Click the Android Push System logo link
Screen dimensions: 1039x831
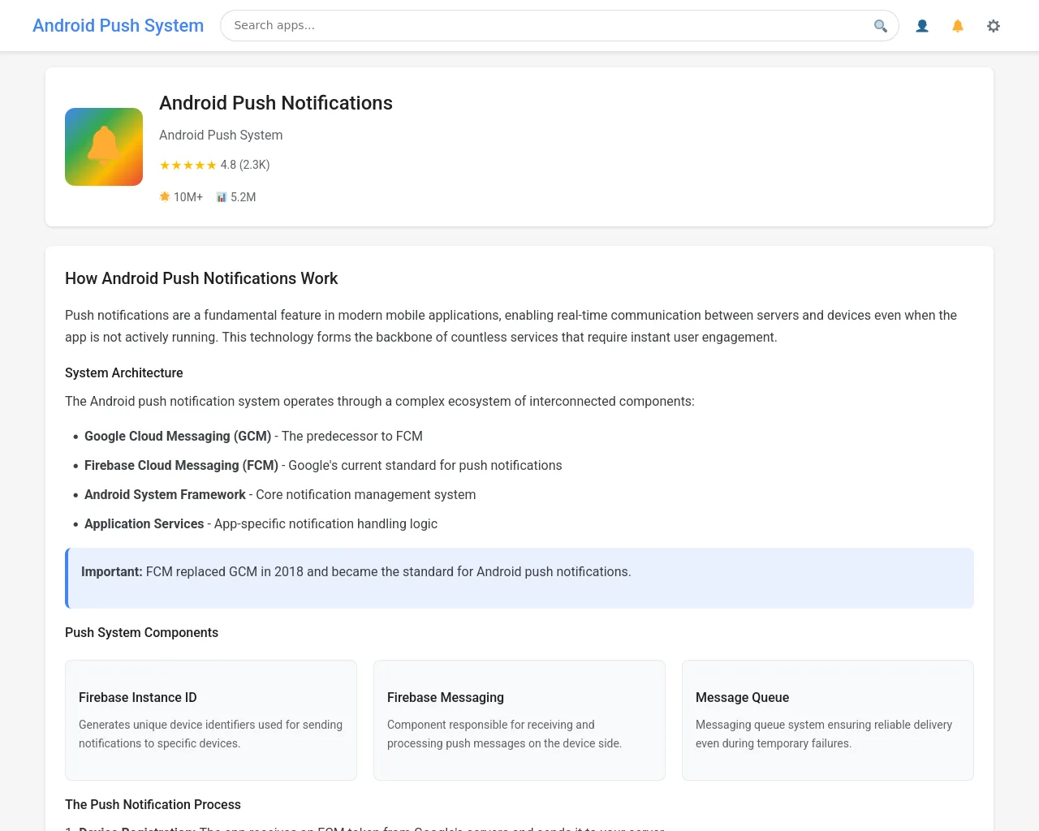point(118,25)
